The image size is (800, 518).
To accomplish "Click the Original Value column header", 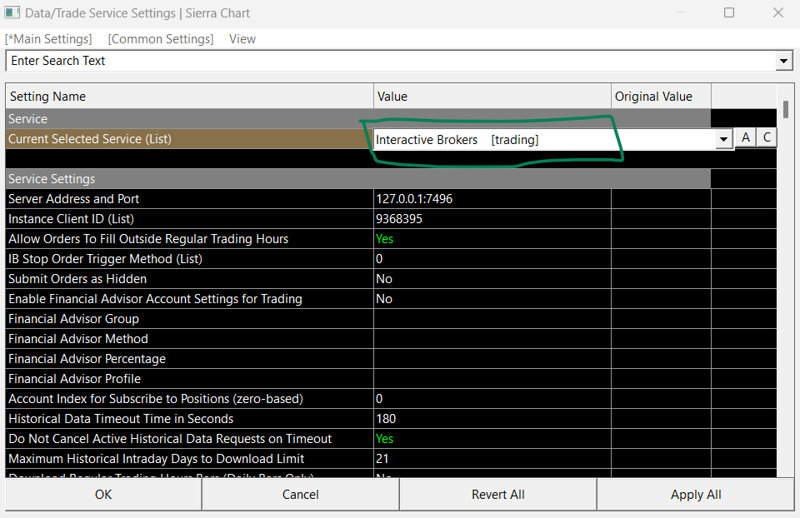I will point(661,97).
